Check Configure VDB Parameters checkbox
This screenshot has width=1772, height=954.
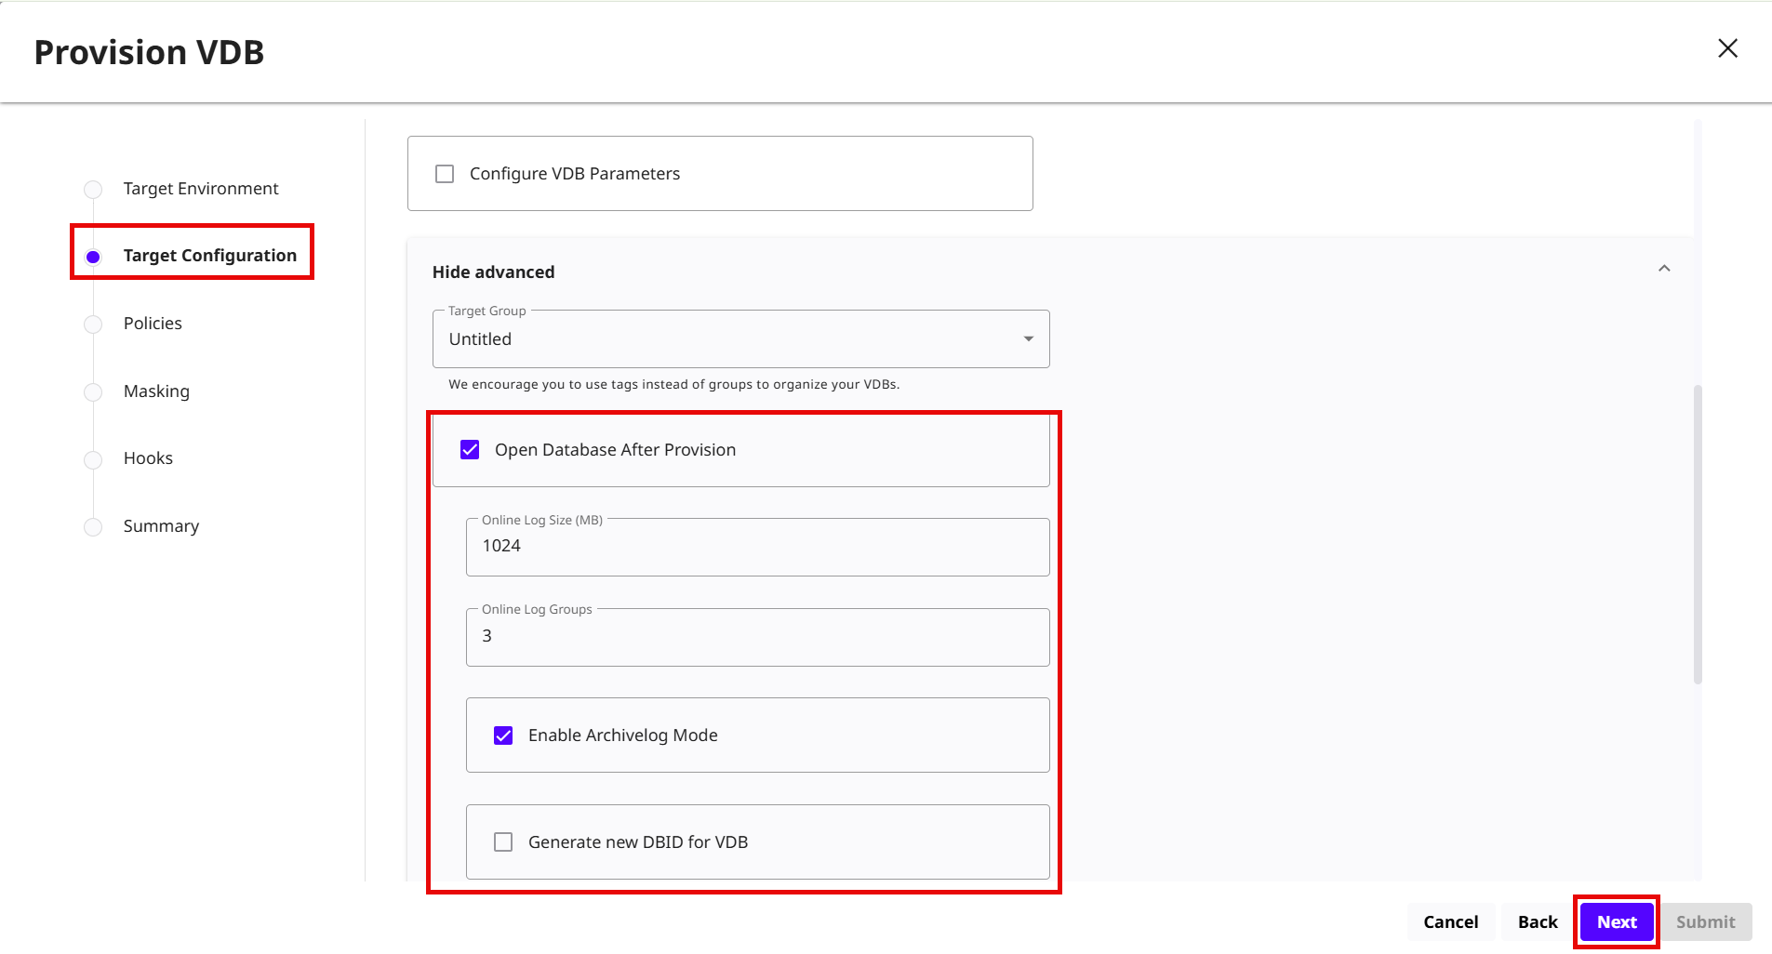[445, 174]
